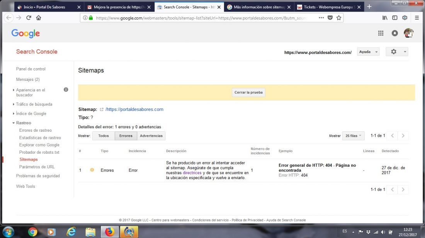Click the Google logo

[25, 34]
